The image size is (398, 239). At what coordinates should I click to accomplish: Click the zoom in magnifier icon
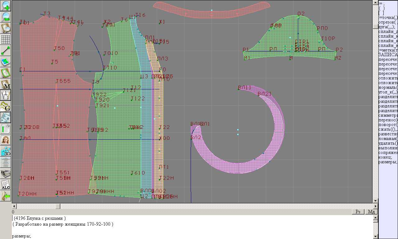tap(6, 6)
